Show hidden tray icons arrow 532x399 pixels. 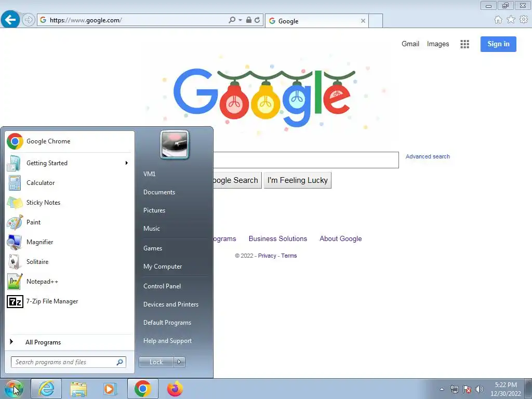point(442,389)
